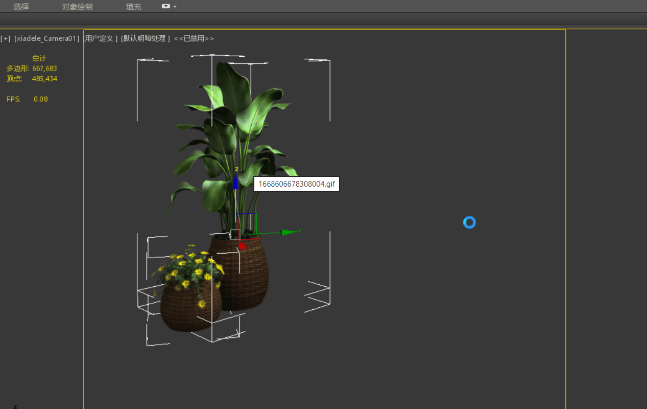The height and width of the screenshot is (409, 647).
Task: Click the small dropdown arrow after ribbon icon
Action: tap(175, 7)
